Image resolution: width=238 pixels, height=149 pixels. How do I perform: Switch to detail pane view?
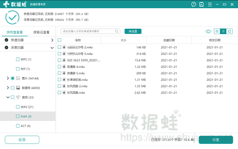230,31
